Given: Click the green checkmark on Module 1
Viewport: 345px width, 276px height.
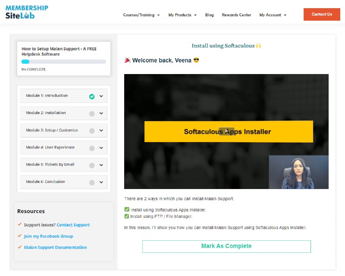Looking at the screenshot, I should (x=92, y=96).
